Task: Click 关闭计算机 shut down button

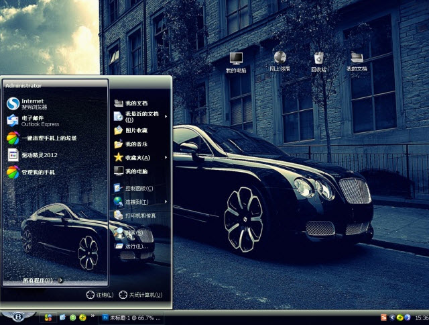Action: click(x=140, y=295)
